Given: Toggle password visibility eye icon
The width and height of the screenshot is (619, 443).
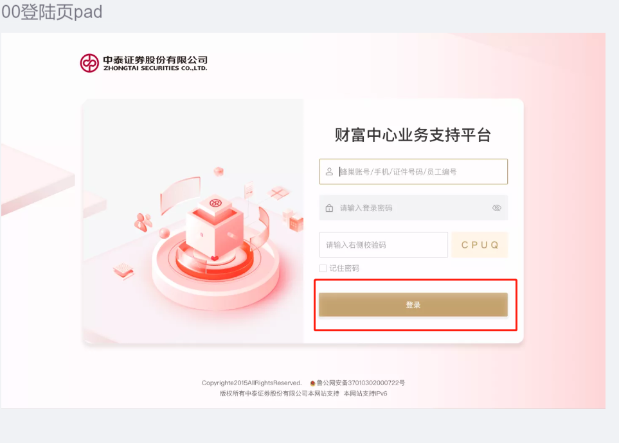Looking at the screenshot, I should click(497, 208).
